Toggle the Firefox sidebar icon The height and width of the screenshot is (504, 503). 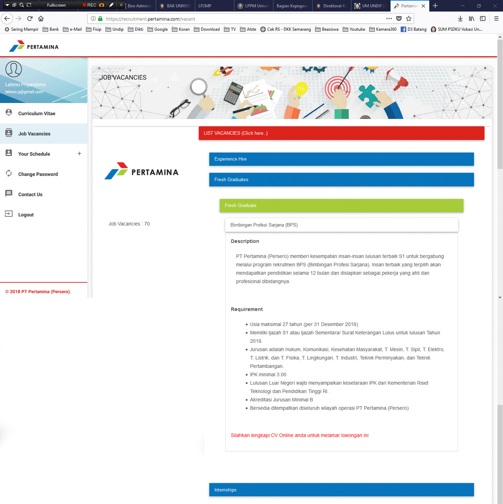coord(483,18)
